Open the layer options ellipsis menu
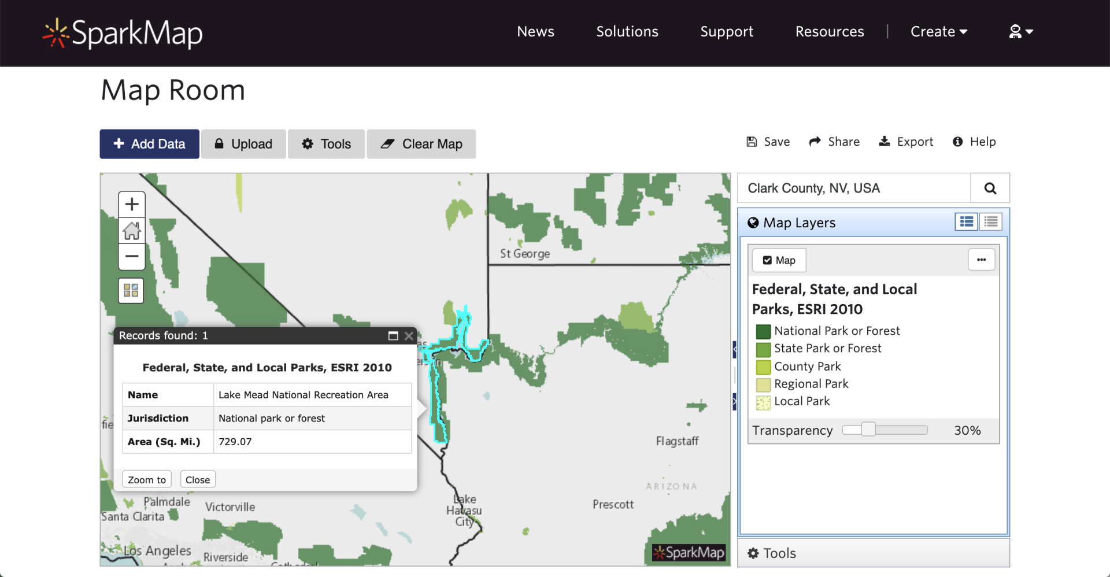1110x577 pixels. [981, 260]
